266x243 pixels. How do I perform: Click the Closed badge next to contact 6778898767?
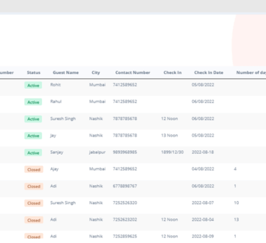pyautogui.click(x=34, y=186)
